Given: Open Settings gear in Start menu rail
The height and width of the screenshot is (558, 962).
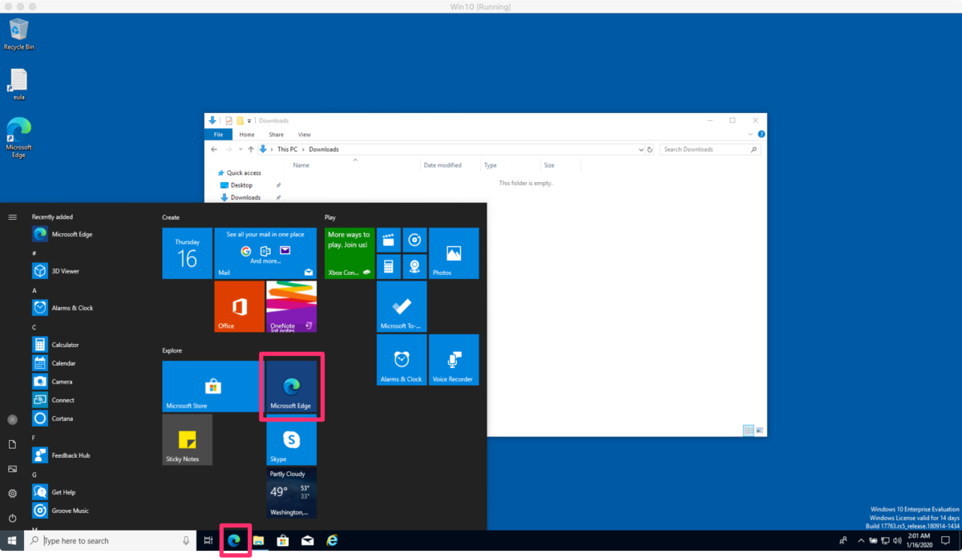Looking at the screenshot, I should [x=12, y=494].
